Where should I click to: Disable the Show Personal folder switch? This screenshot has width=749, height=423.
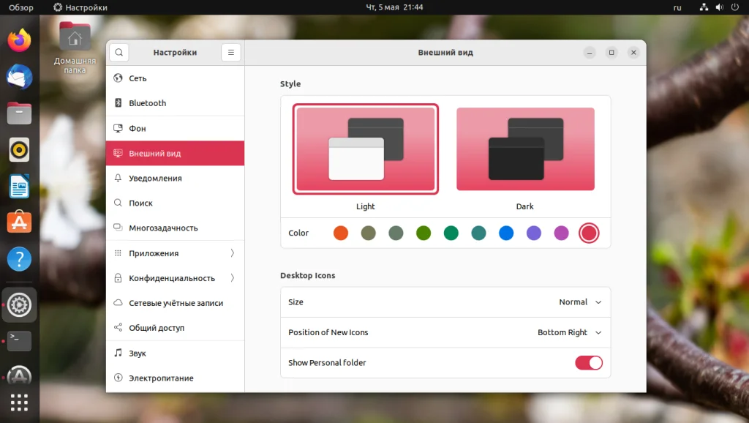(x=589, y=362)
